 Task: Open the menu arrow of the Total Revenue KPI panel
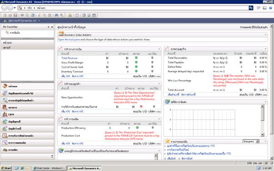pyautogui.click(x=159, y=49)
